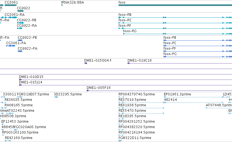Click the DME1-015O04.F clone arrow

coord(86,63)
